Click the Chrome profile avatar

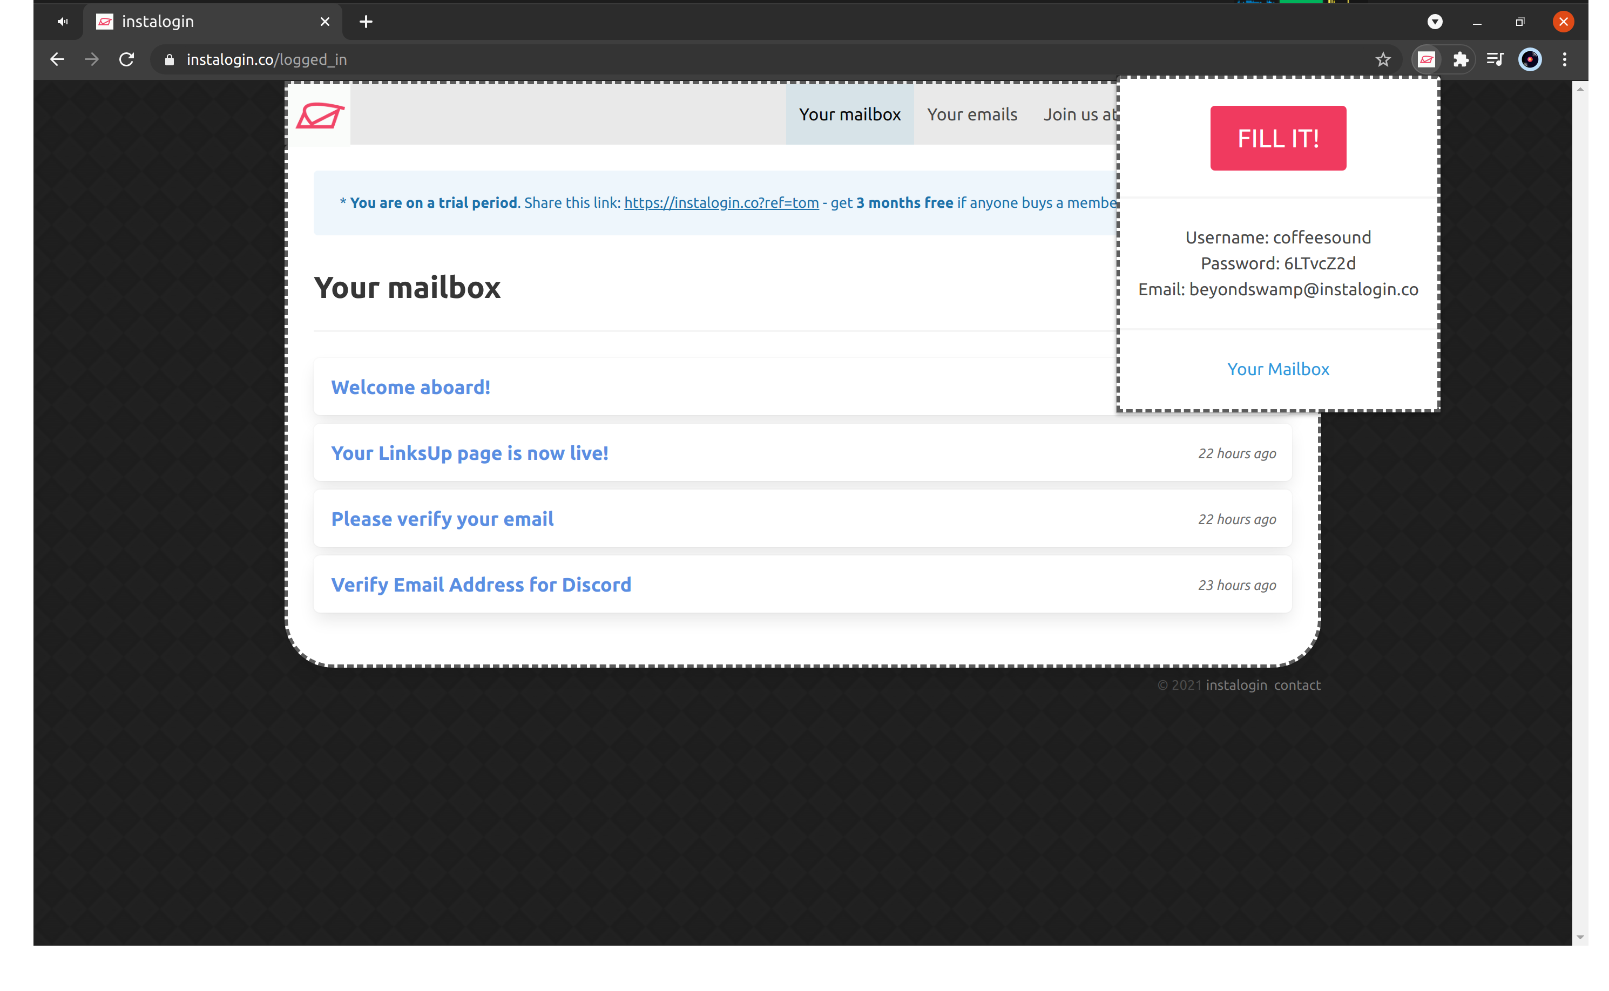(1530, 59)
